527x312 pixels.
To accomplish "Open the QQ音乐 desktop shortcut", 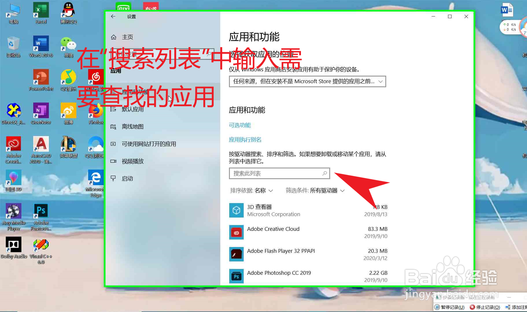I will [69, 80].
